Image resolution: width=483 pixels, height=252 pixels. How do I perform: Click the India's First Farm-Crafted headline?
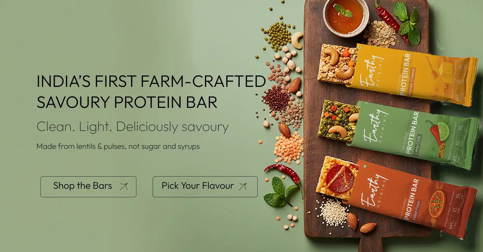[151, 91]
